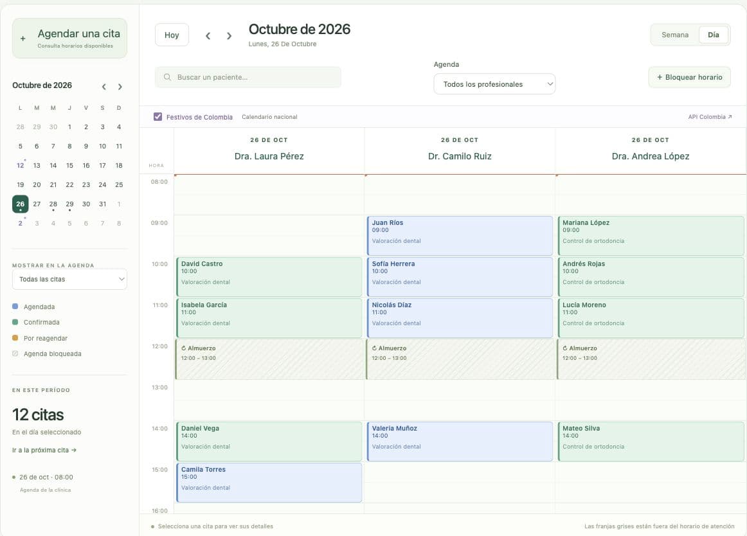Open the Todos los profesionales dropdown
This screenshot has height=536, width=747.
pyautogui.click(x=494, y=84)
